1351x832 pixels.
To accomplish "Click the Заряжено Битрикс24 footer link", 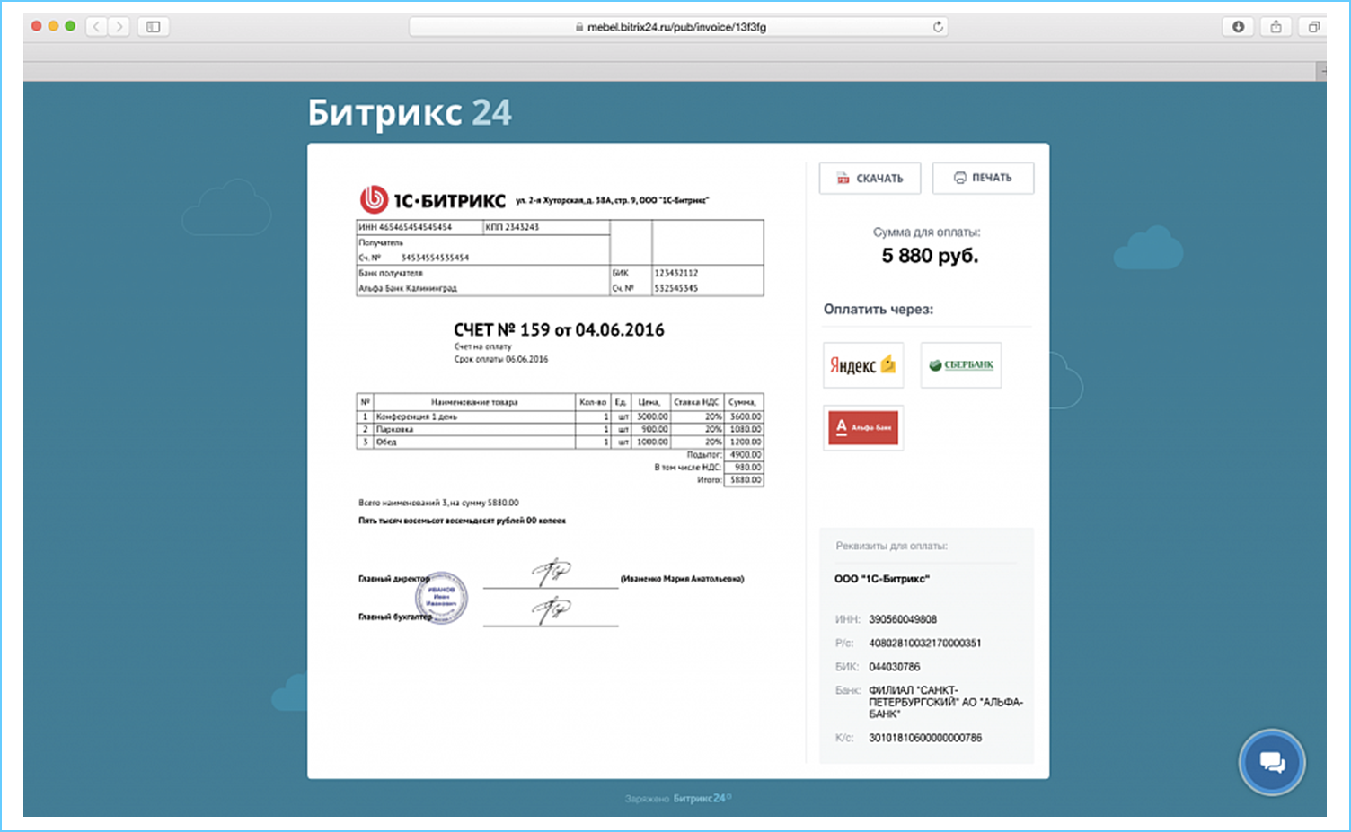I will pos(678,798).
